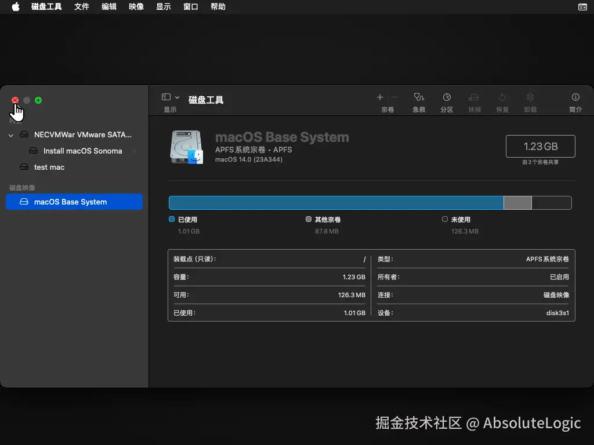Screen dimensions: 594x445
Task: Open the 编辑 menu
Action: [108, 6]
